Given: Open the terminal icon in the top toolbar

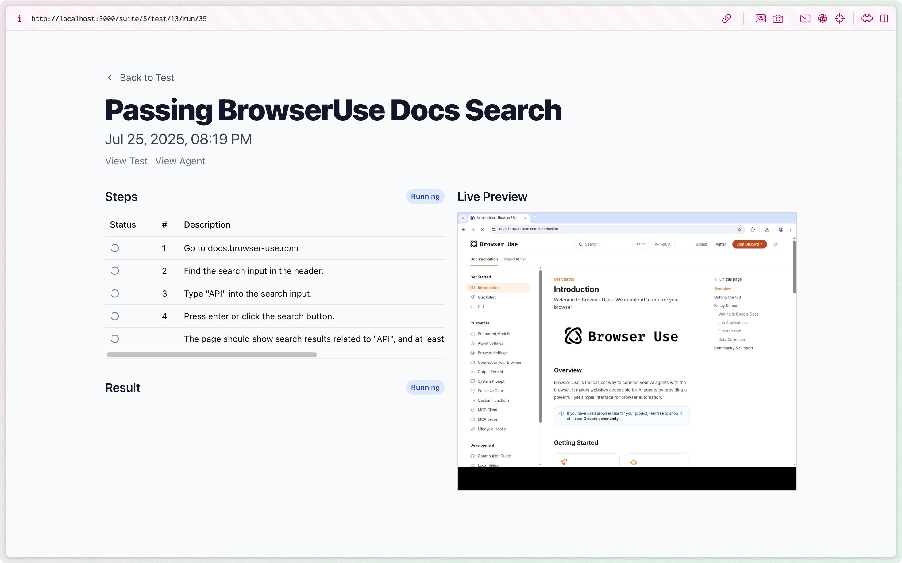Looking at the screenshot, I should pos(805,18).
